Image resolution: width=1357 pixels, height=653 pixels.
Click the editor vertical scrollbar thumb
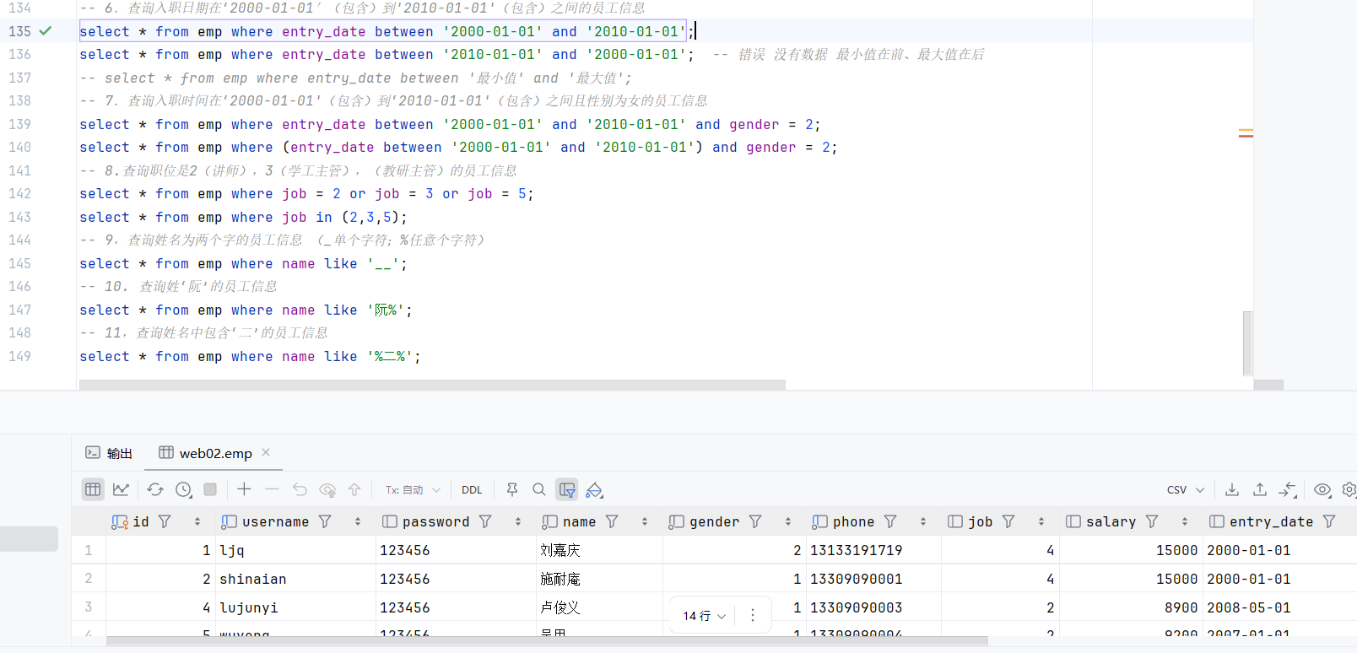tap(1247, 343)
